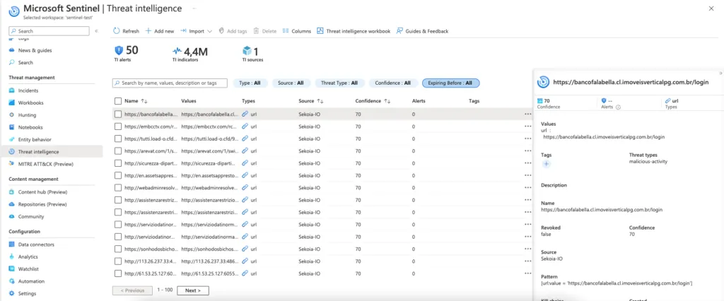The width and height of the screenshot is (724, 301).
Task: Open the Import dropdown menu
Action: pyautogui.click(x=197, y=31)
